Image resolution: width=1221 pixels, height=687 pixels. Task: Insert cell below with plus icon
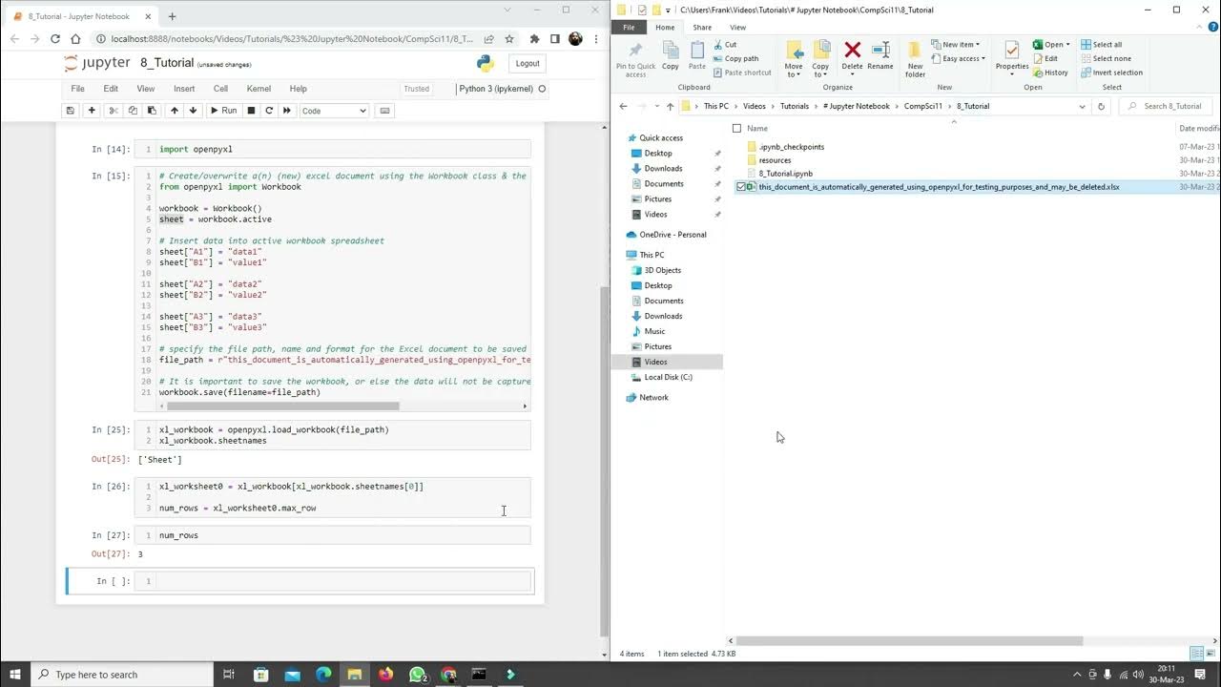92,111
